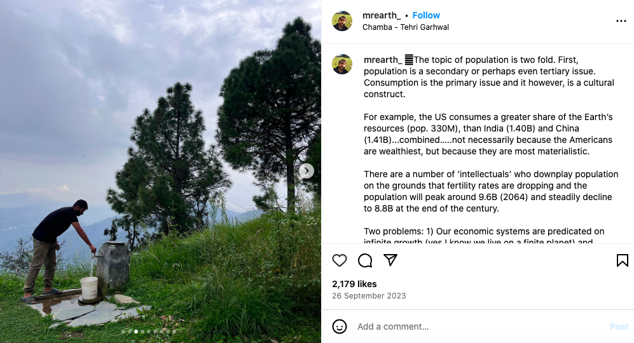Open the mrearth_ username link in the header
634x343 pixels.
(382, 15)
